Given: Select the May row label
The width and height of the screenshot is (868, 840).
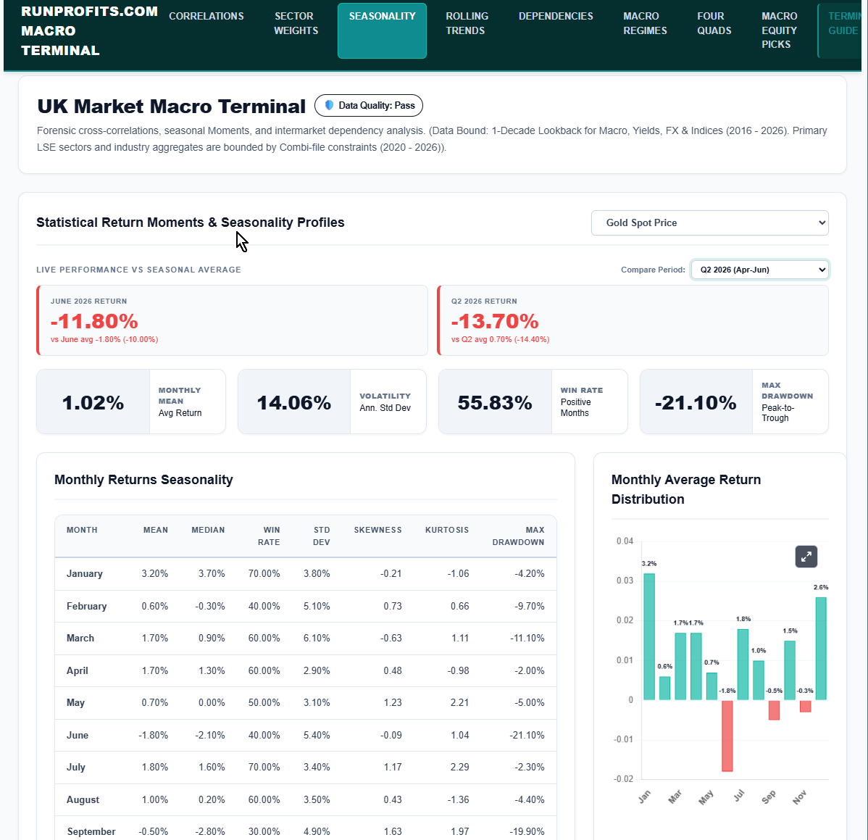Looking at the screenshot, I should [75, 703].
